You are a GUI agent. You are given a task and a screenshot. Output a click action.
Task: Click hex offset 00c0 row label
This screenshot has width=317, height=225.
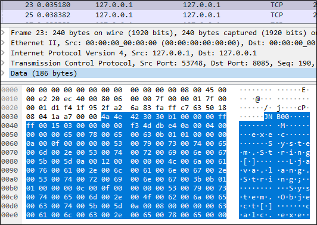[10, 197]
